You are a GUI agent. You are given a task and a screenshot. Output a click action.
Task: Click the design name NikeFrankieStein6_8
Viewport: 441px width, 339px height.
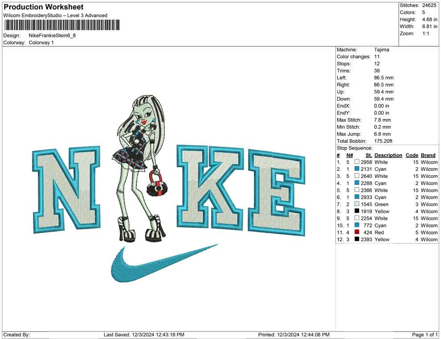coord(52,36)
